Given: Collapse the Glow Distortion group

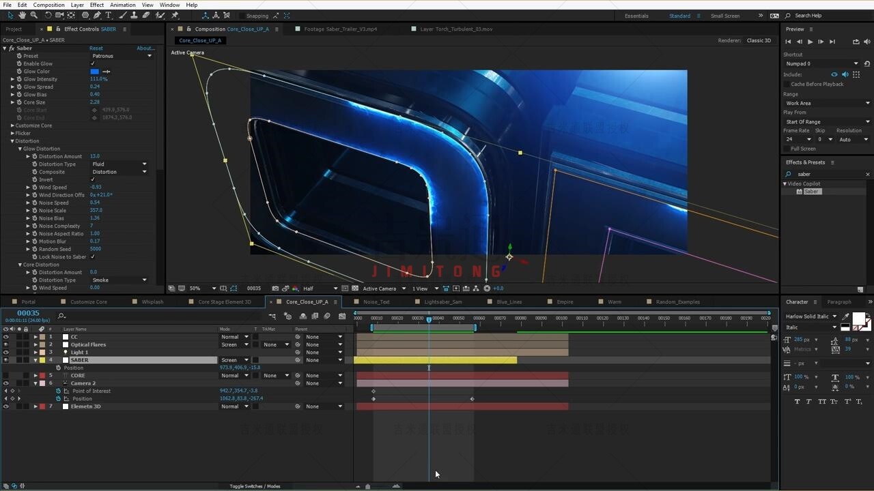Looking at the screenshot, I should [20, 149].
